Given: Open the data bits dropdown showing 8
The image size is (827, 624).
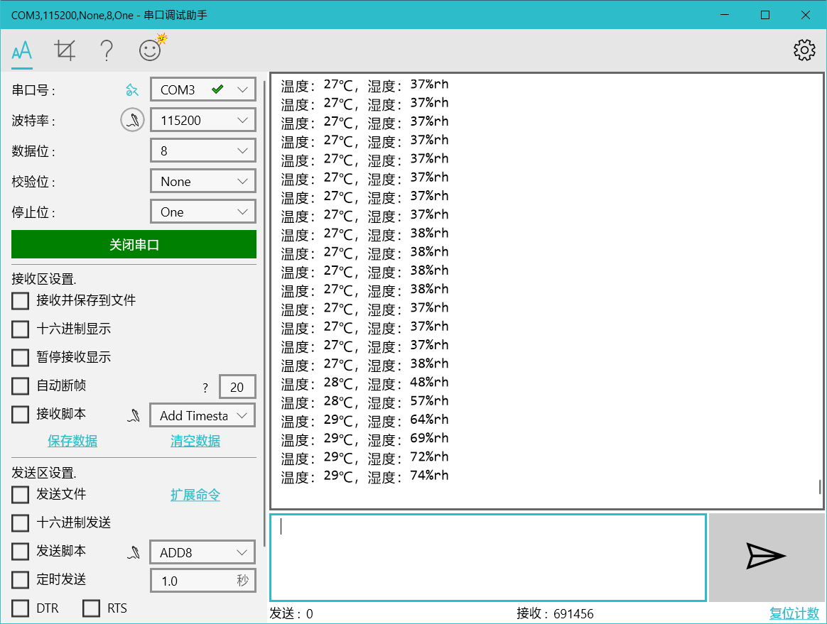Looking at the screenshot, I should [x=203, y=150].
